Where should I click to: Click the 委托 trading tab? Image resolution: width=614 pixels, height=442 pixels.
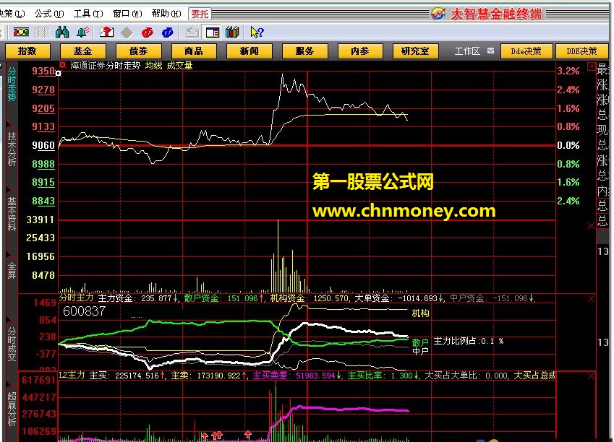(x=200, y=14)
